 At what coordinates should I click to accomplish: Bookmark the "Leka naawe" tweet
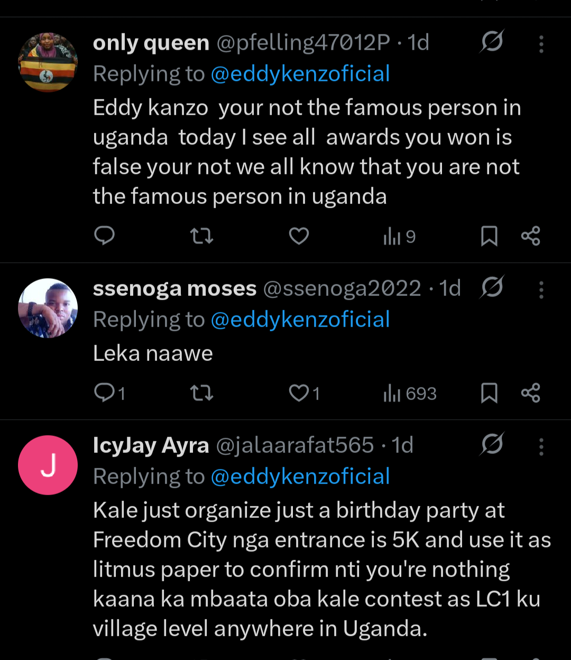tap(489, 393)
